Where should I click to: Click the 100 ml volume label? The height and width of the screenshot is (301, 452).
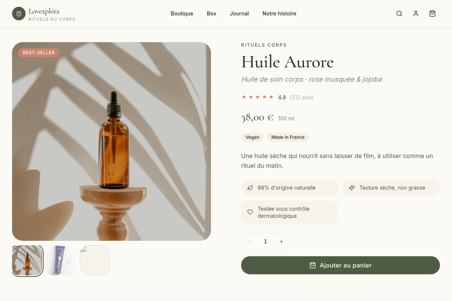coord(286,119)
